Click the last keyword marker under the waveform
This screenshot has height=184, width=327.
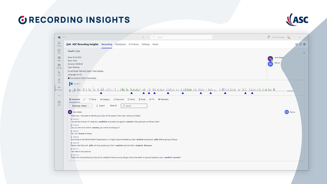pyautogui.click(x=252, y=93)
